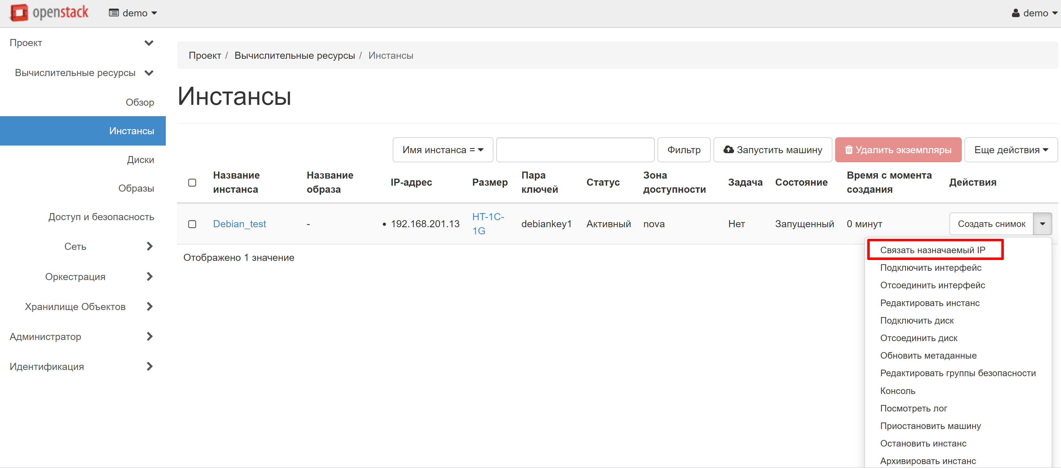This screenshot has height=468, width=1061.
Task: Click the user icon beside demo at top right
Action: [1015, 13]
